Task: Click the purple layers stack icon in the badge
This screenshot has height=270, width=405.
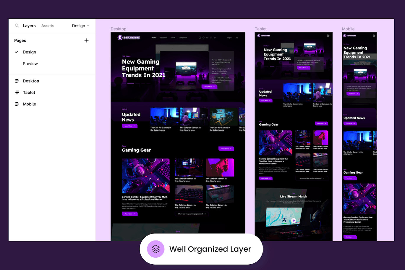Action: [156, 249]
